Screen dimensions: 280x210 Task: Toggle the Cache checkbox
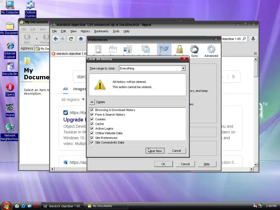pos(92,124)
